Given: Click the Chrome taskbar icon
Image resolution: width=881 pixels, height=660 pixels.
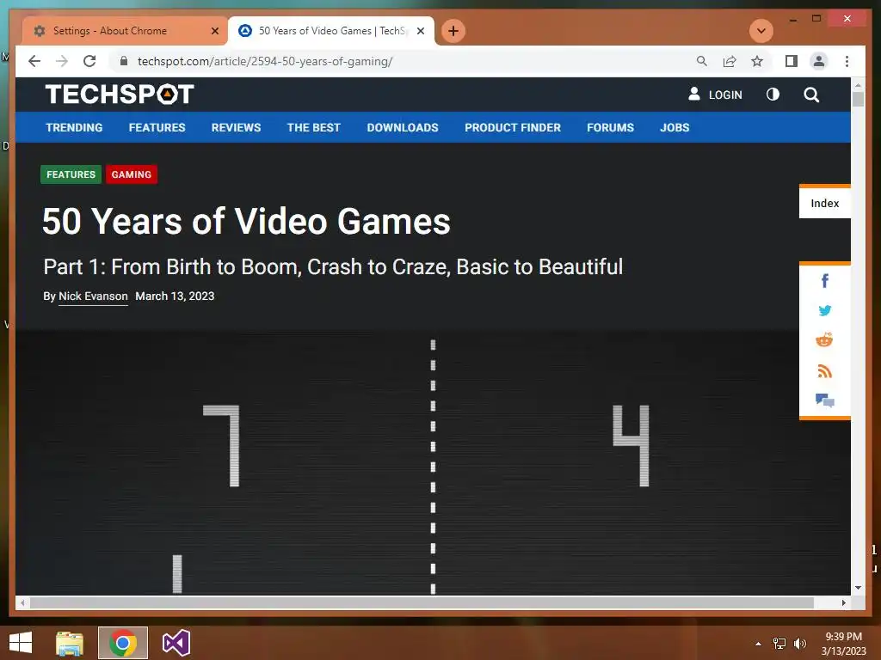Looking at the screenshot, I should (123, 643).
